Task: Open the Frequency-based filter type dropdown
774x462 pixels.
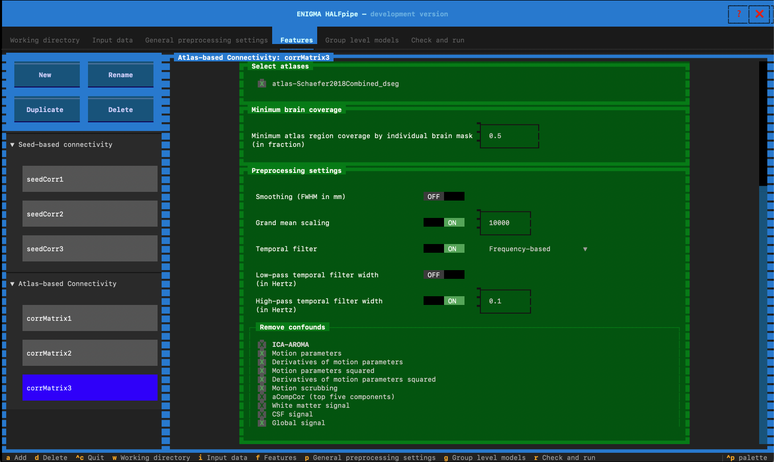Action: point(538,249)
